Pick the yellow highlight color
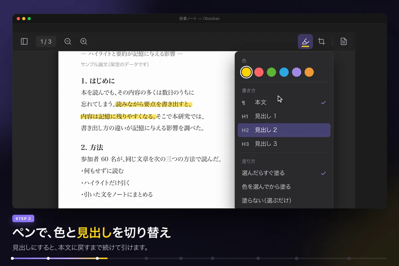 (x=246, y=72)
